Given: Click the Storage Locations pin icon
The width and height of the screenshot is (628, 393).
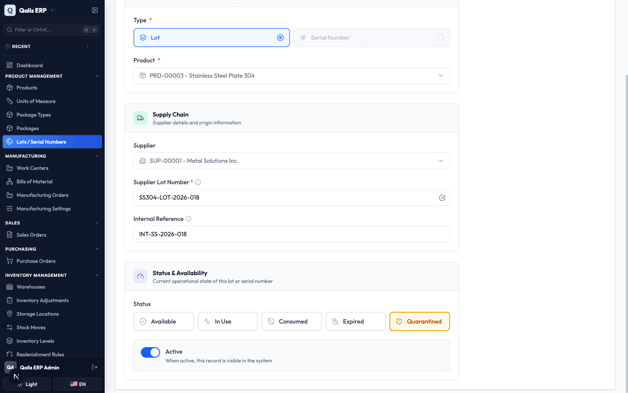Looking at the screenshot, I should (x=10, y=314).
